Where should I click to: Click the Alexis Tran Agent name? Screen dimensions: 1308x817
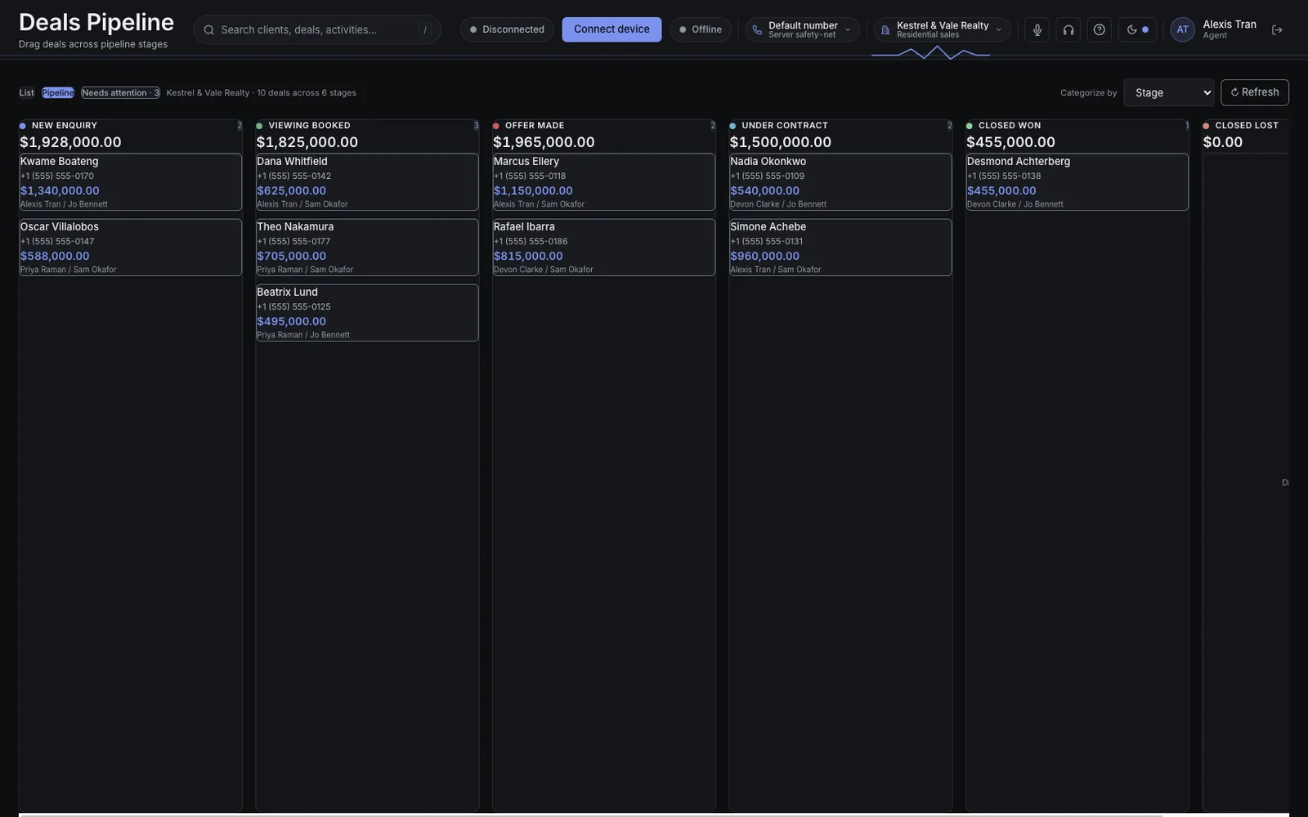pyautogui.click(x=1230, y=29)
